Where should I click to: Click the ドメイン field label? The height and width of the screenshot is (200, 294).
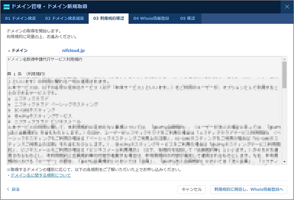[20, 51]
